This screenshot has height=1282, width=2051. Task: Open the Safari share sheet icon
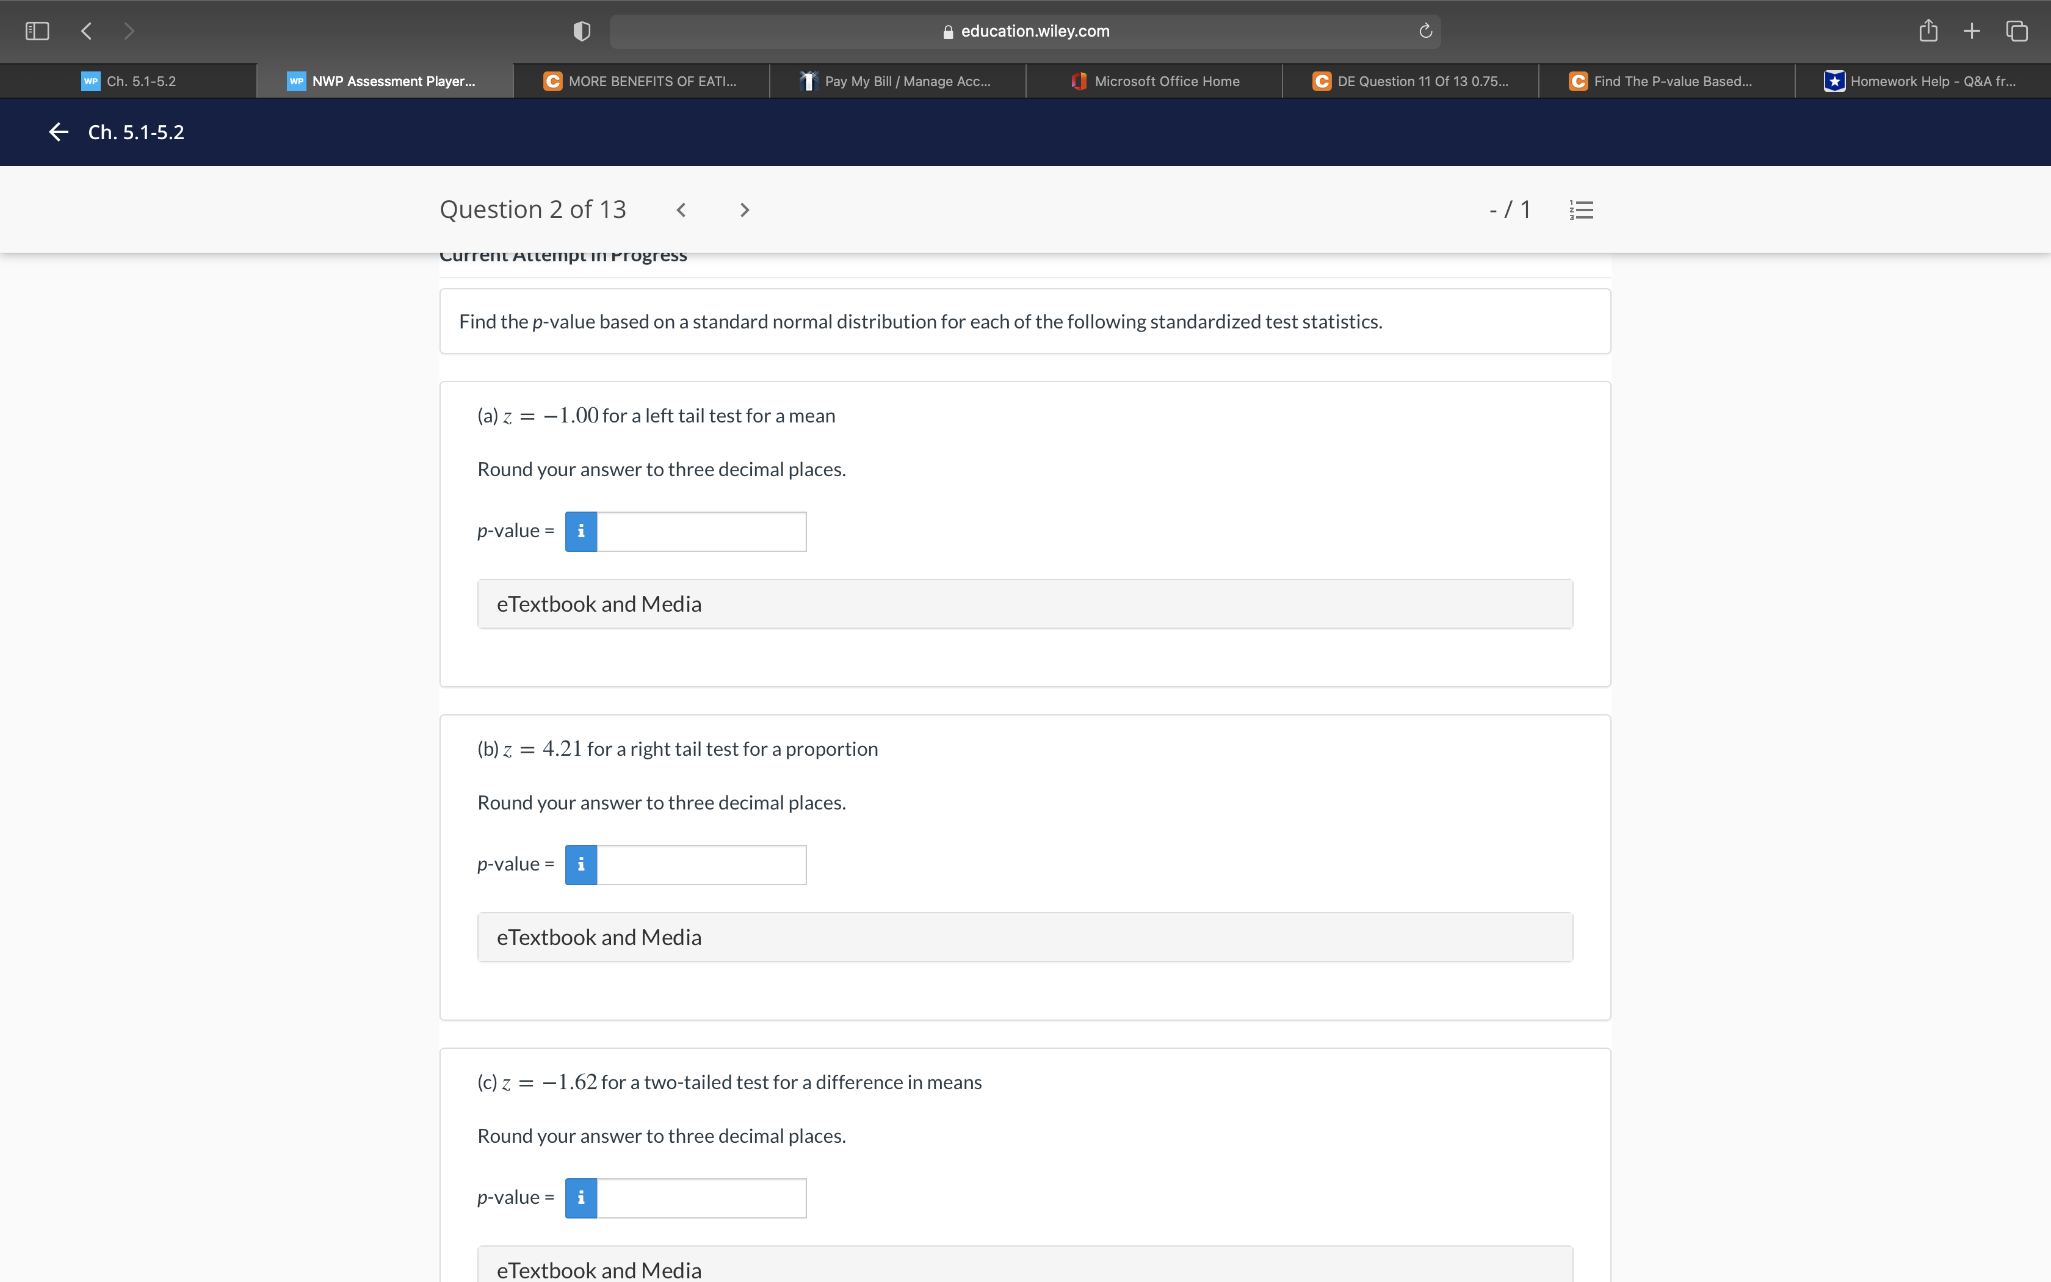(1927, 31)
